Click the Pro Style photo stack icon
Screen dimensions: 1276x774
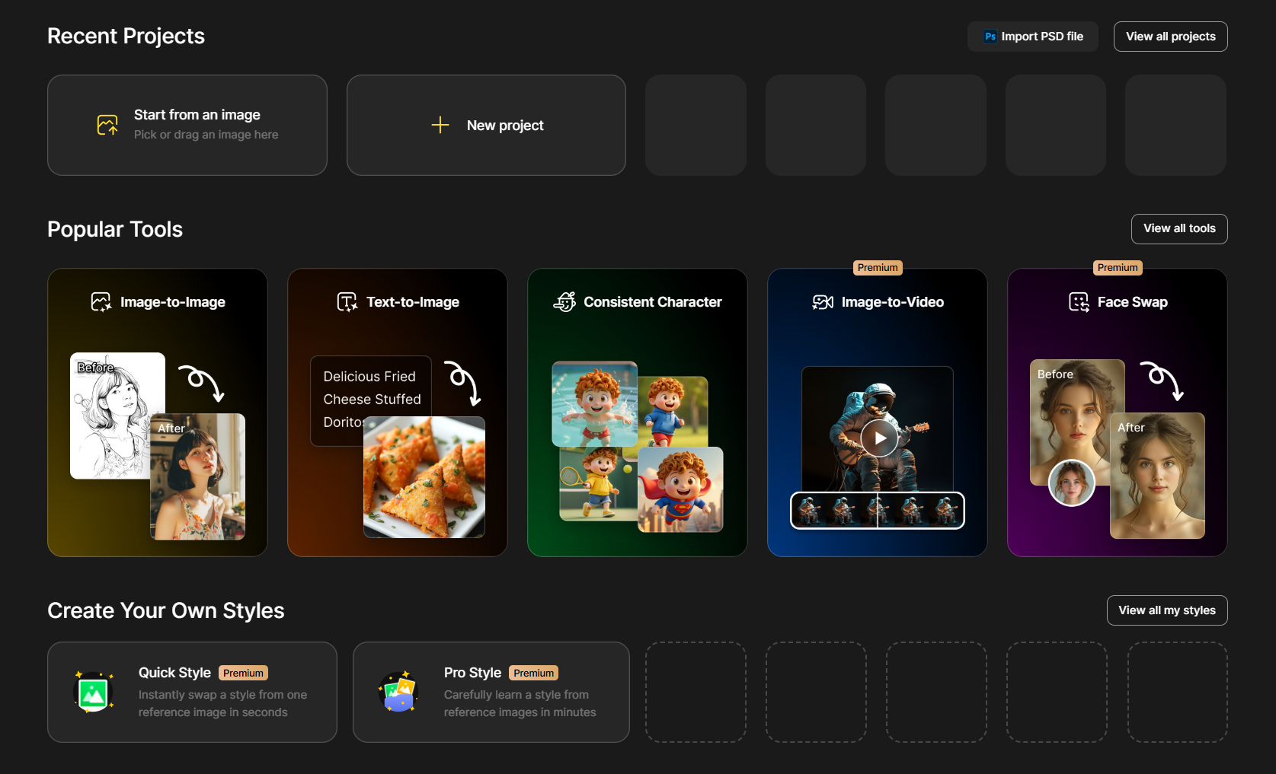[398, 692]
